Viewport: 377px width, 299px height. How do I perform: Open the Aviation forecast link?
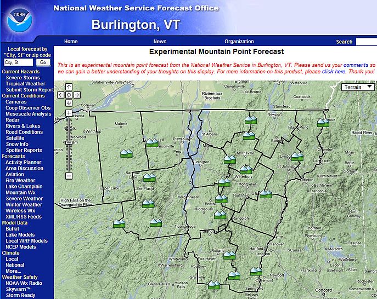15,175
